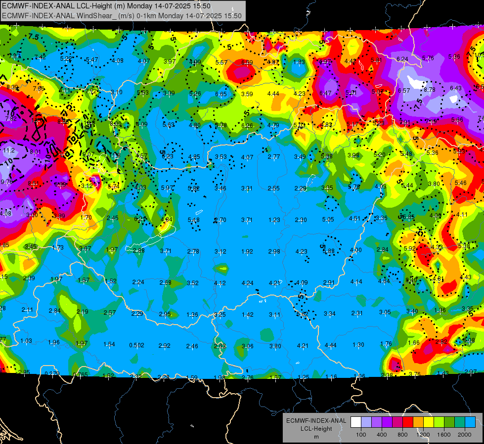Click the wind shear value 1.23
Viewport: 484px width, 444px height.
(x=274, y=220)
